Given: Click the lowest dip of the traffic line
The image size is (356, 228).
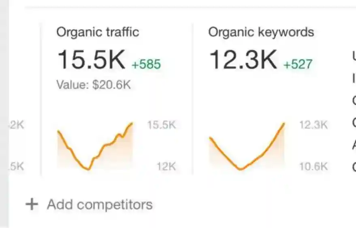Looking at the screenshot, I should pos(88,169).
